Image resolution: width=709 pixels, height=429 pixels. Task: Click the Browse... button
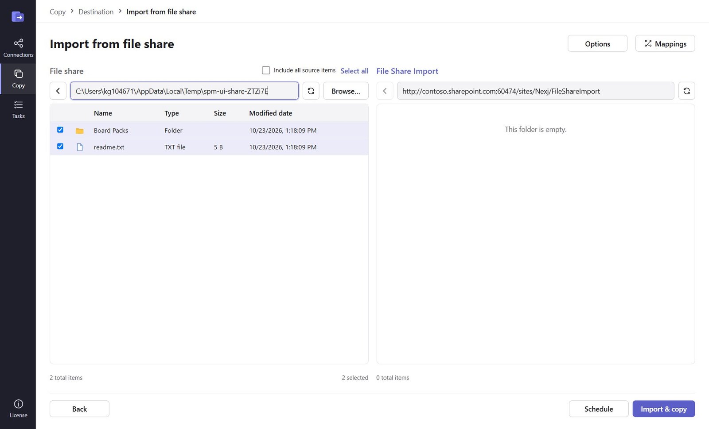[x=346, y=91]
